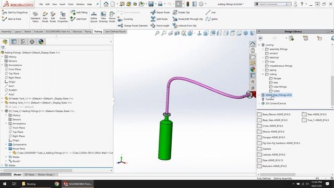Switch to Electrical ribbon tab
The height and width of the screenshot is (188, 334).
(77, 31)
